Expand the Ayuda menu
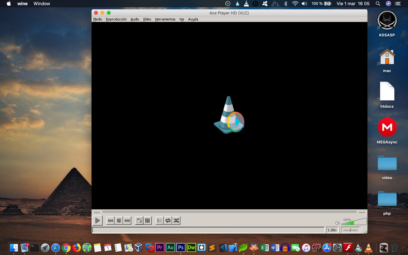408x255 pixels. coord(193,19)
